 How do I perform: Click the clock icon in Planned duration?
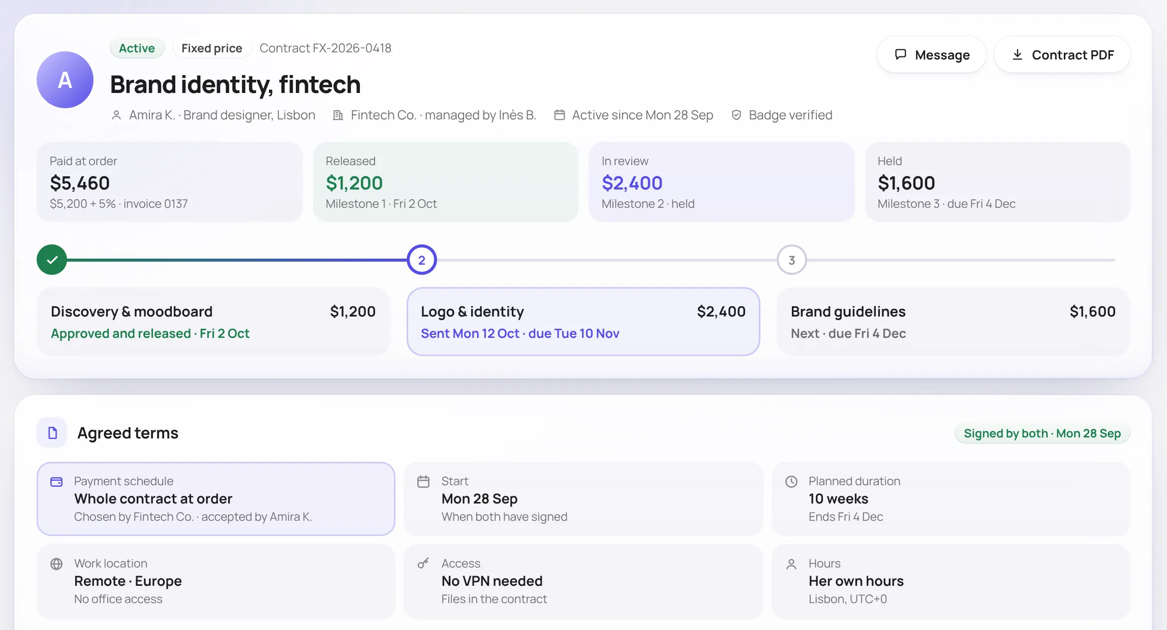point(791,482)
